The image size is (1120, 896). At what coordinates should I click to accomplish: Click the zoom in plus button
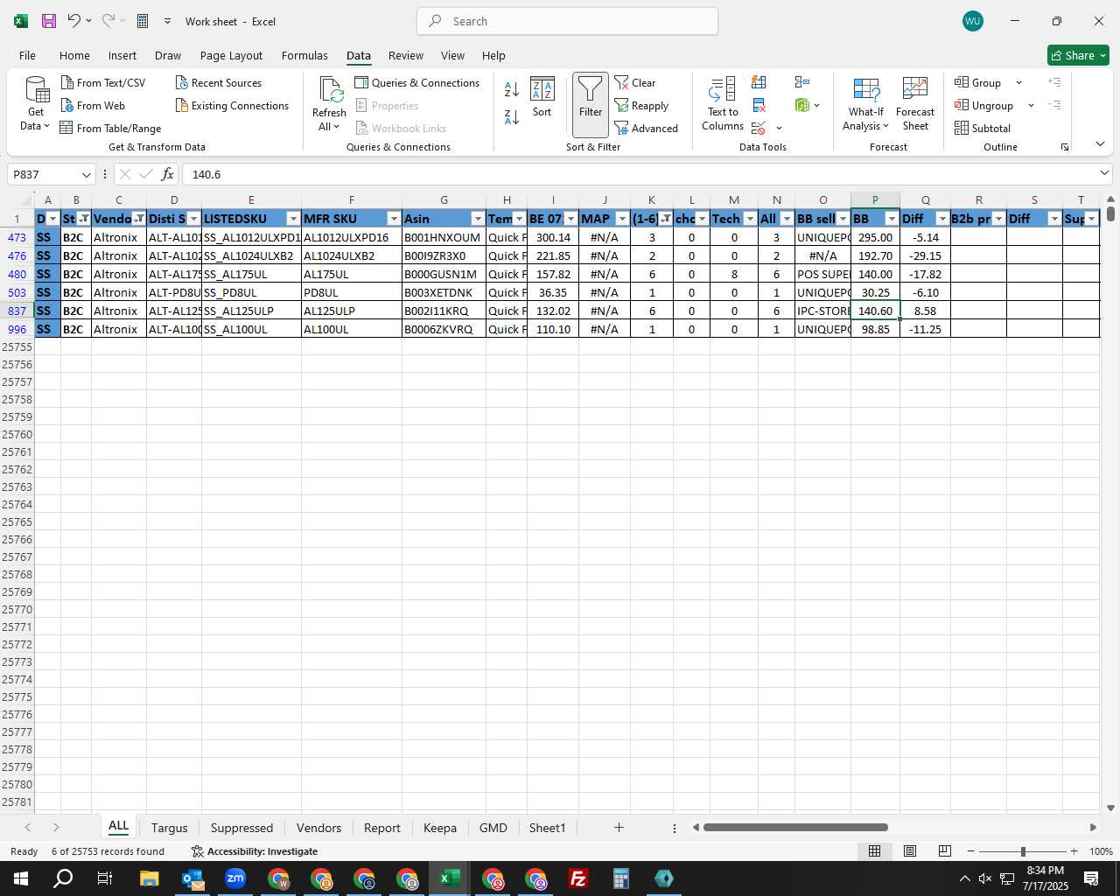coord(1074,851)
